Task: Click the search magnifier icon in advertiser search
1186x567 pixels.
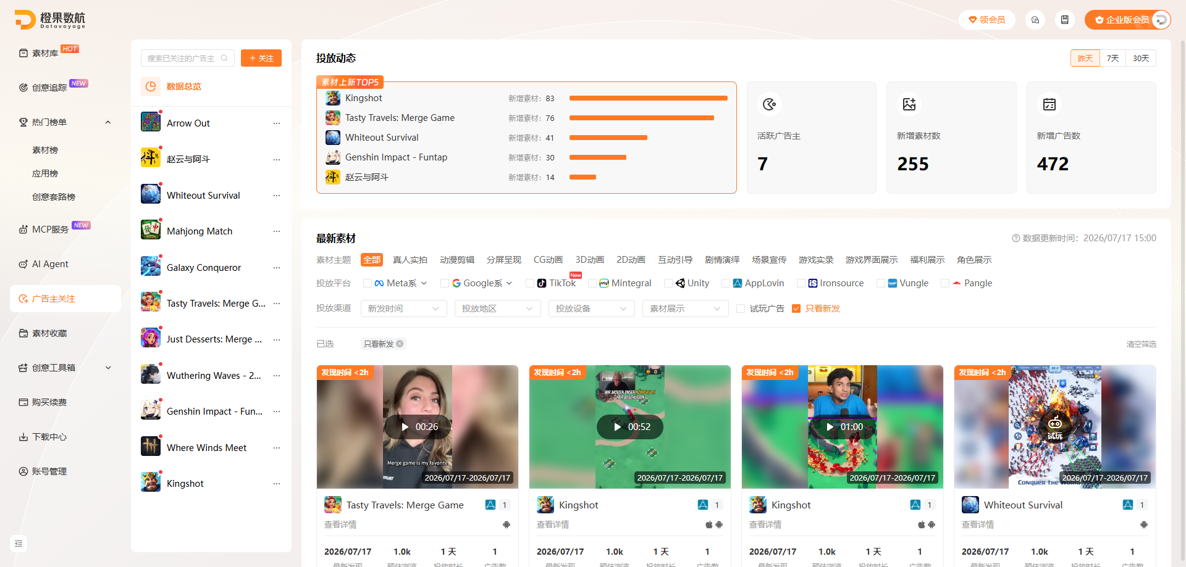Action: click(x=224, y=58)
